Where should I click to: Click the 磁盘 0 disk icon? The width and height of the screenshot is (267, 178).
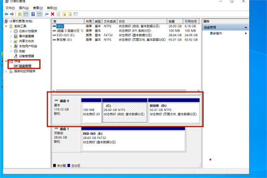pyautogui.click(x=56, y=100)
